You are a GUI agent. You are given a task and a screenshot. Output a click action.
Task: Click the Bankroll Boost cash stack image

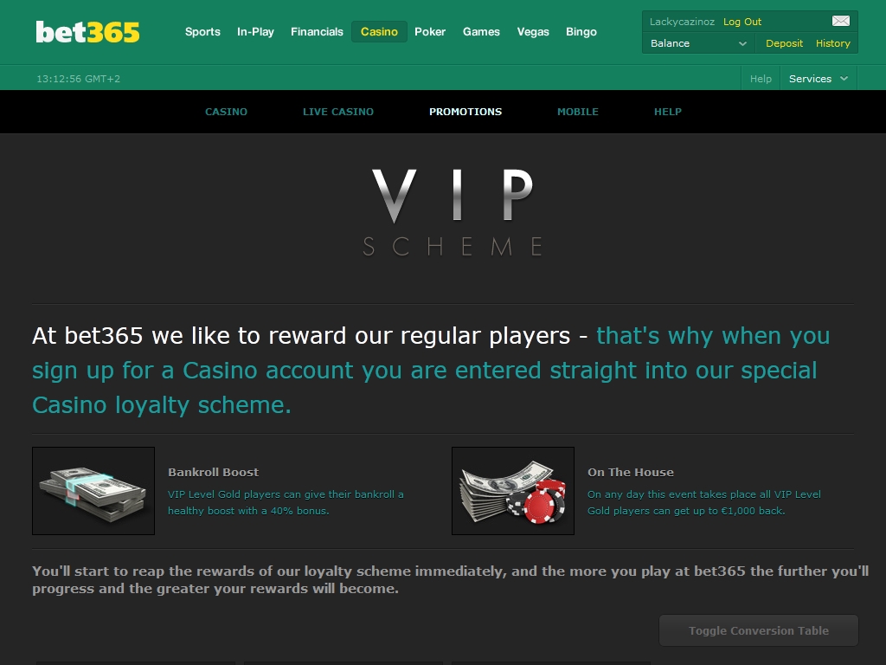point(93,491)
